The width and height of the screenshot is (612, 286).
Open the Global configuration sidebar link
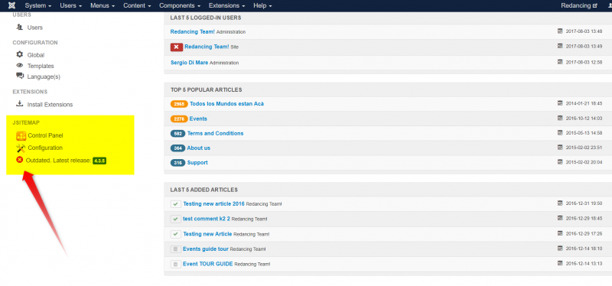point(36,55)
